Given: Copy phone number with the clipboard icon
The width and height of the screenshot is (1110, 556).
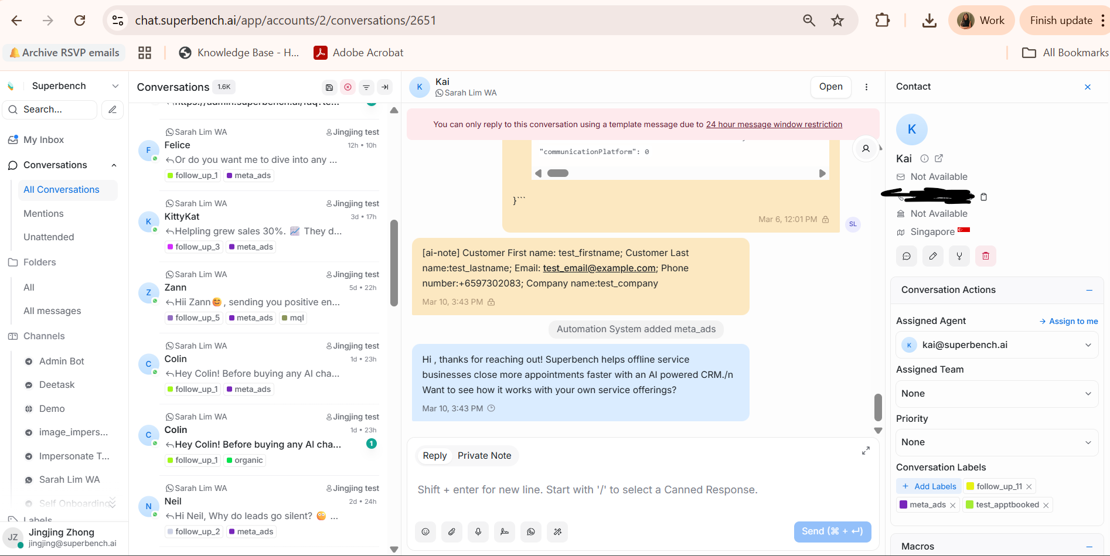Looking at the screenshot, I should click(x=983, y=197).
